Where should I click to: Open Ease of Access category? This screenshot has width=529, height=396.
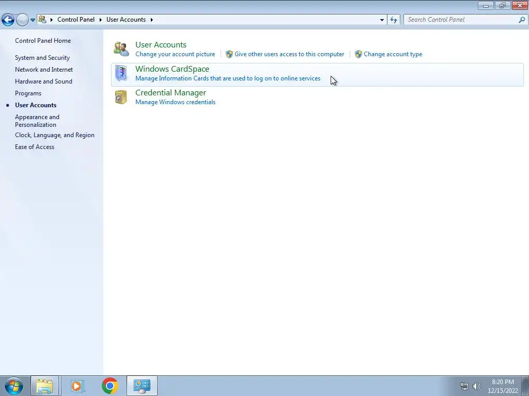tap(35, 147)
